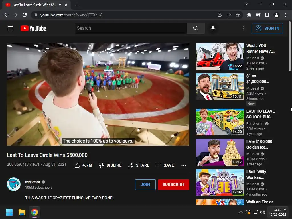Open the '$1 vs $1,000,000...' video thumbnail
This screenshot has height=219, width=292.
pos(220,87)
